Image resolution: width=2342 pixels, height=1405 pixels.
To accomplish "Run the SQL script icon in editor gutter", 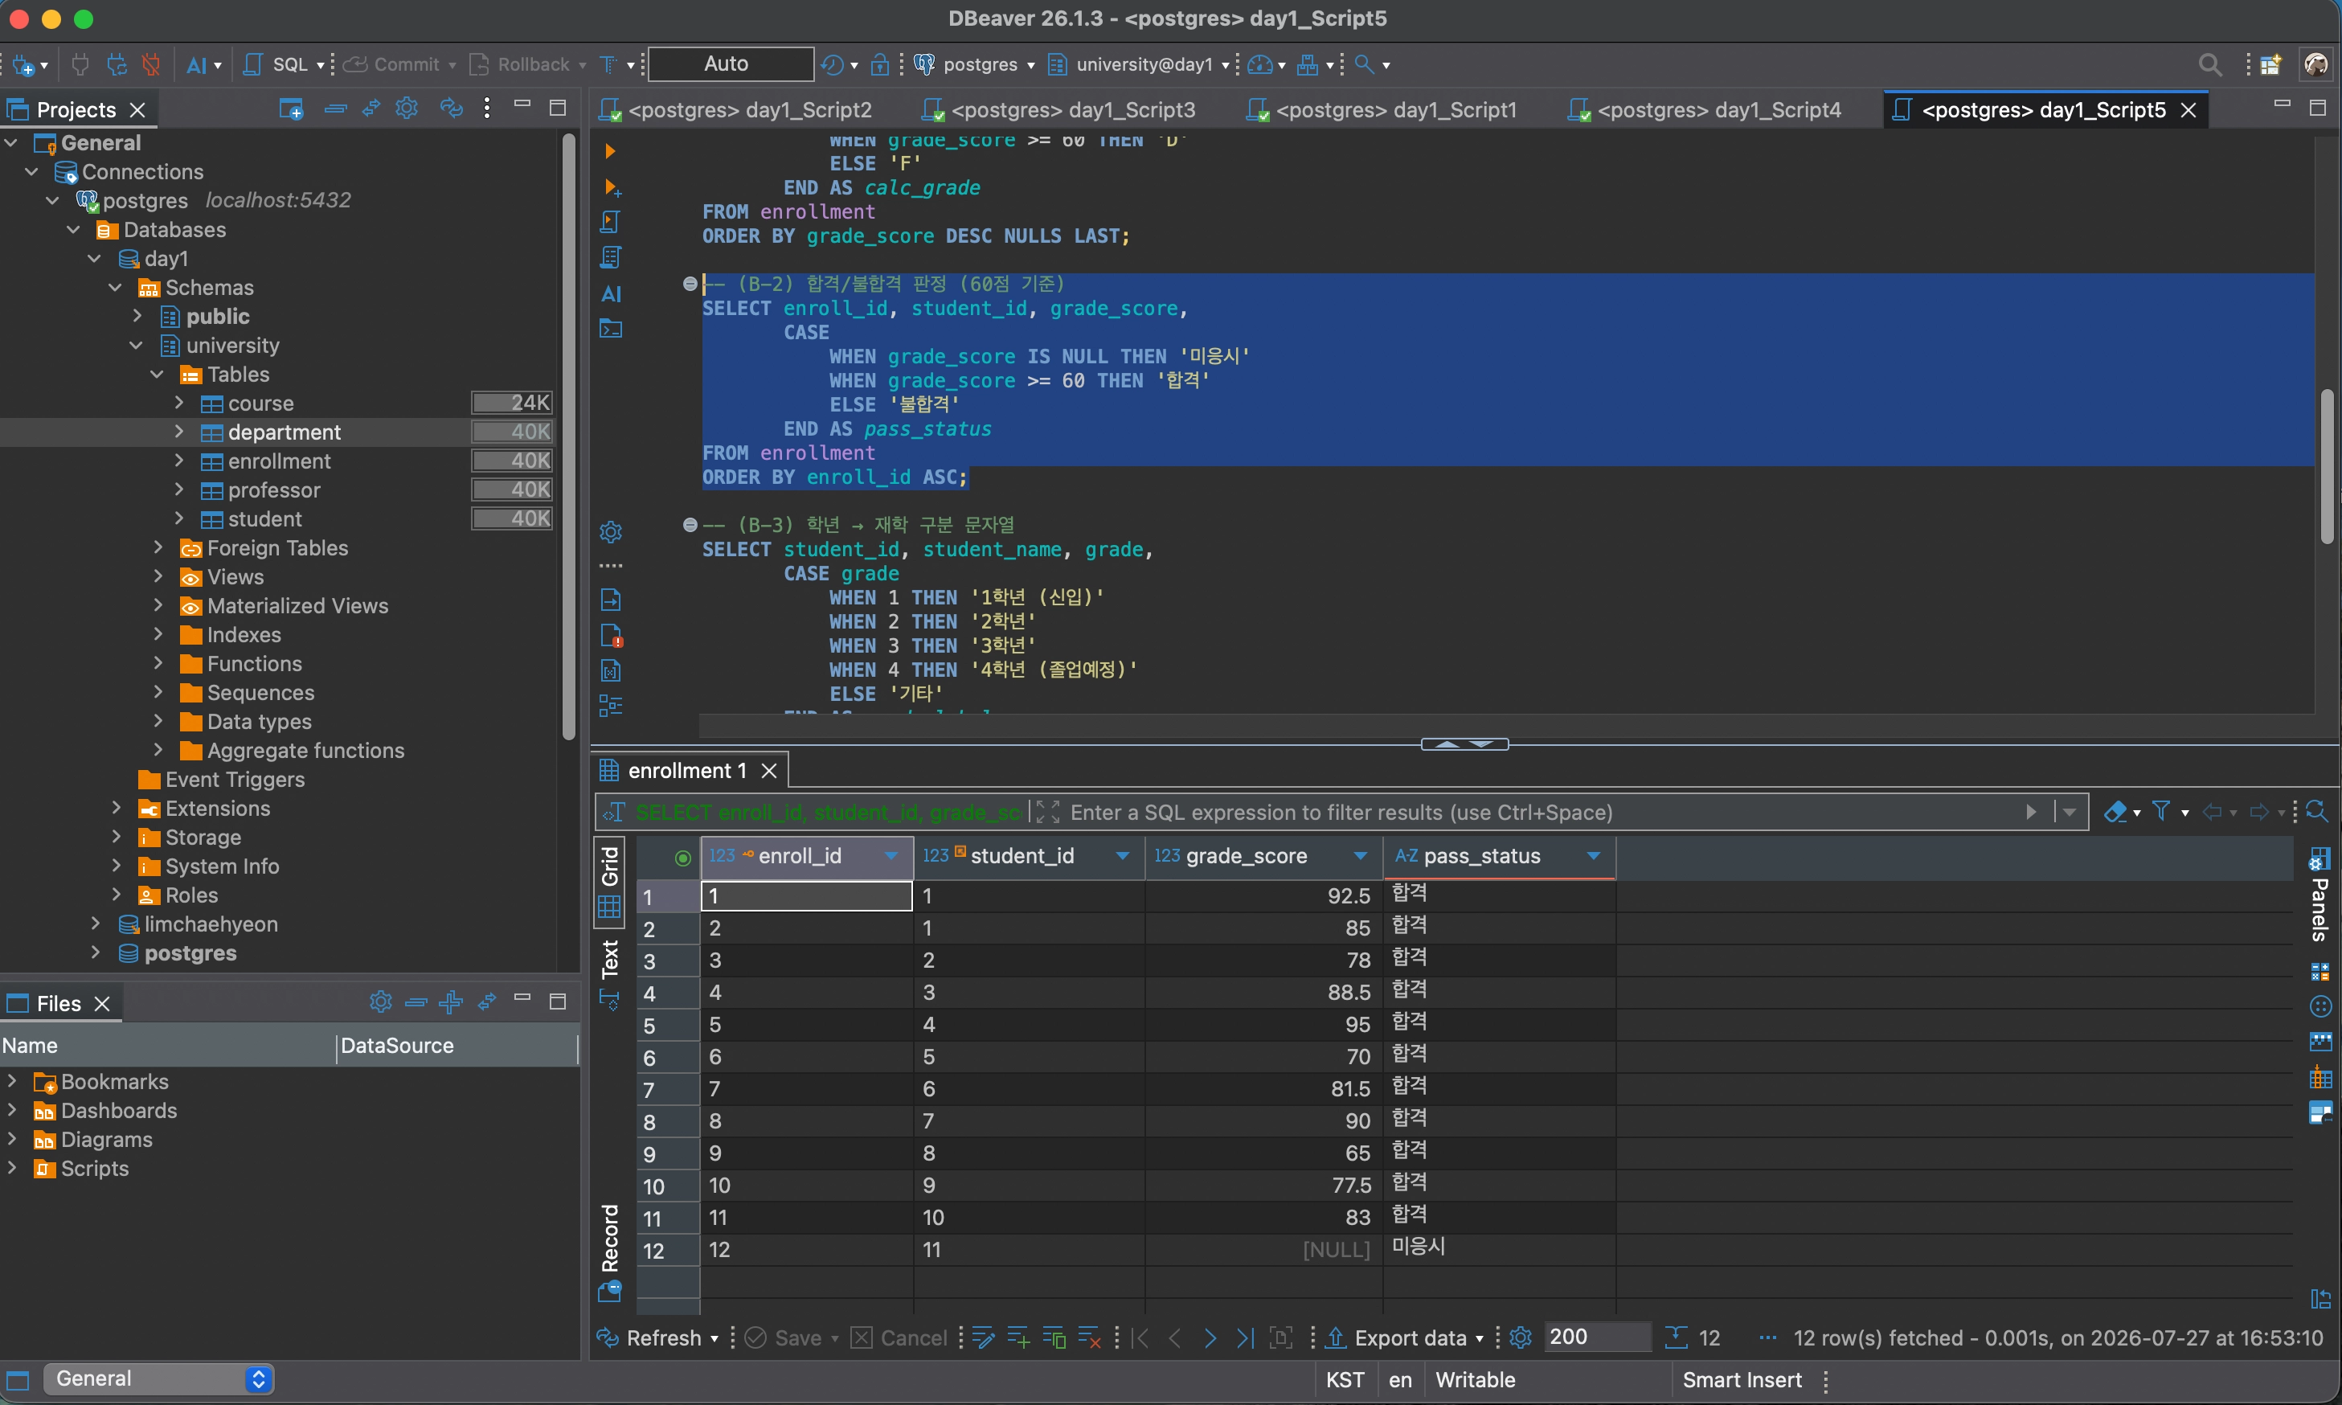I will (x=611, y=222).
